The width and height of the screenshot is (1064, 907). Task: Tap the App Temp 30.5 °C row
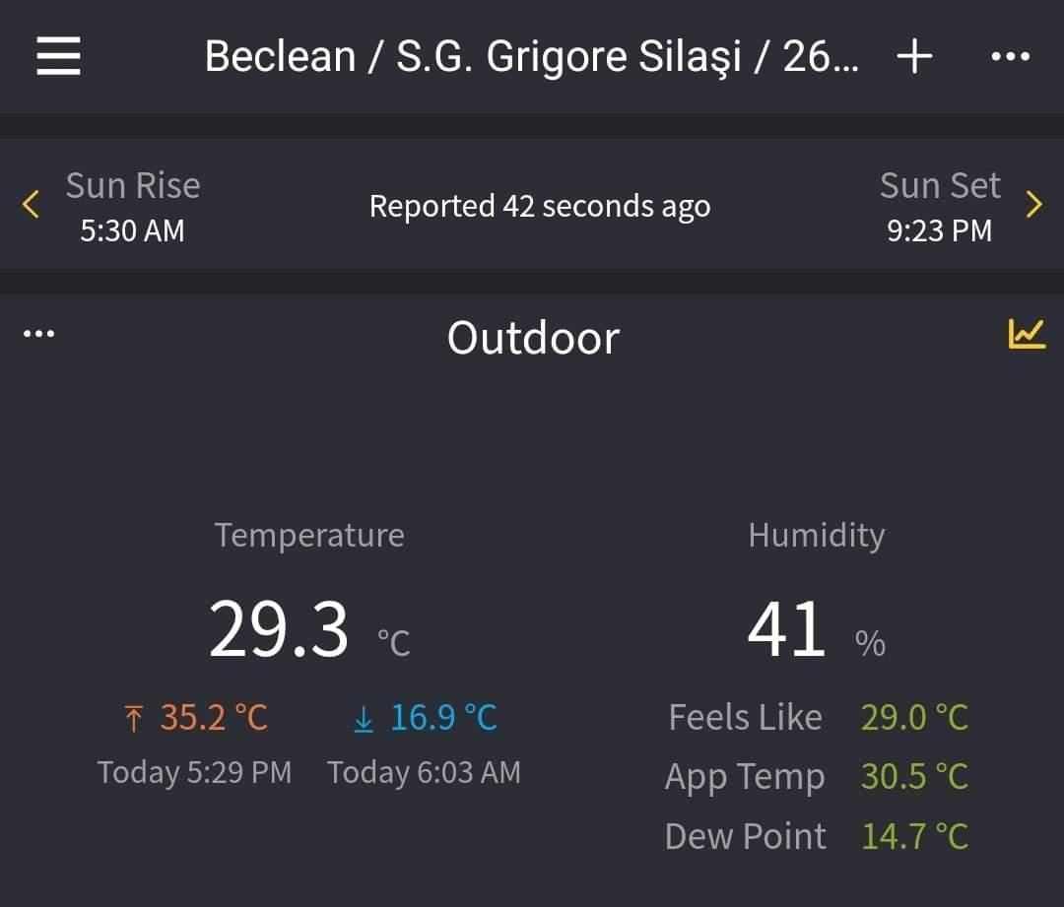(817, 777)
